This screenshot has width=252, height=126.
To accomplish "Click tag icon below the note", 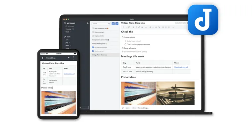I will click(x=123, y=108).
